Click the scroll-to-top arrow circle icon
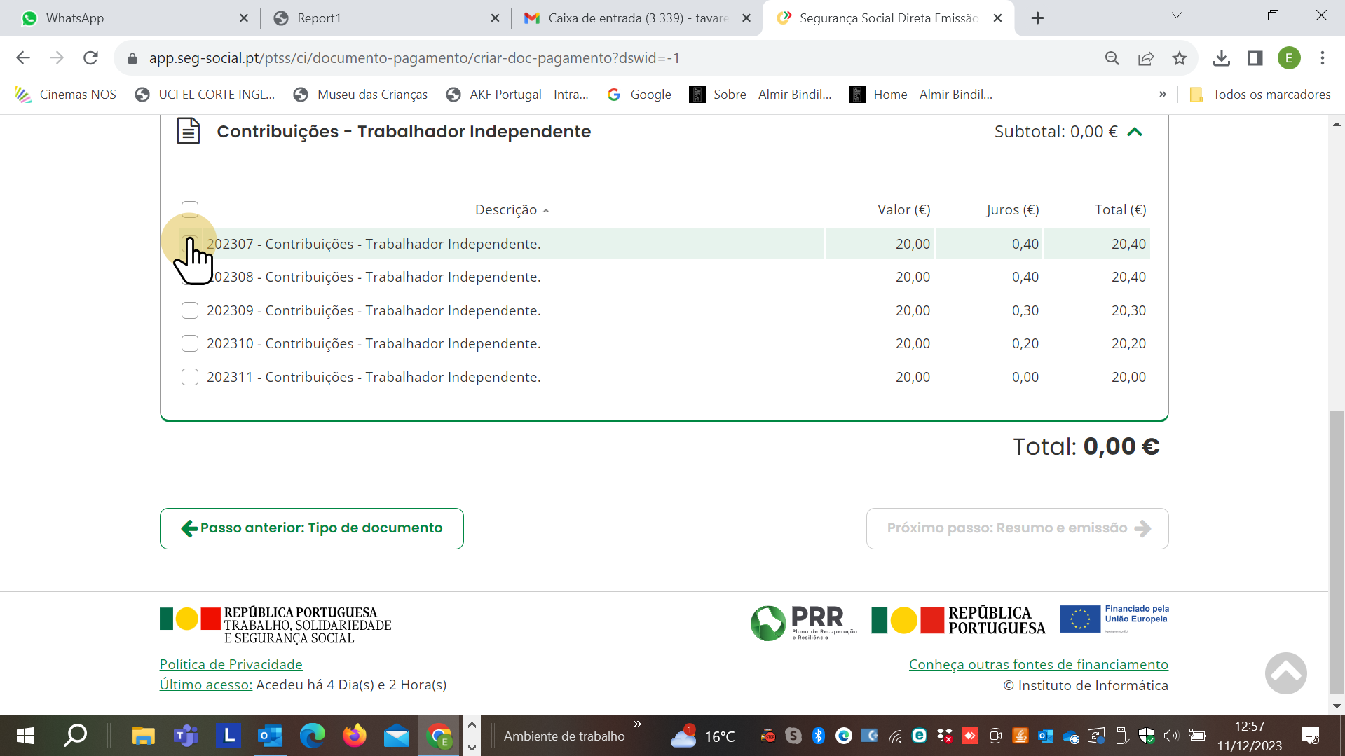Screen dimensions: 1345x756 pos(1285,673)
